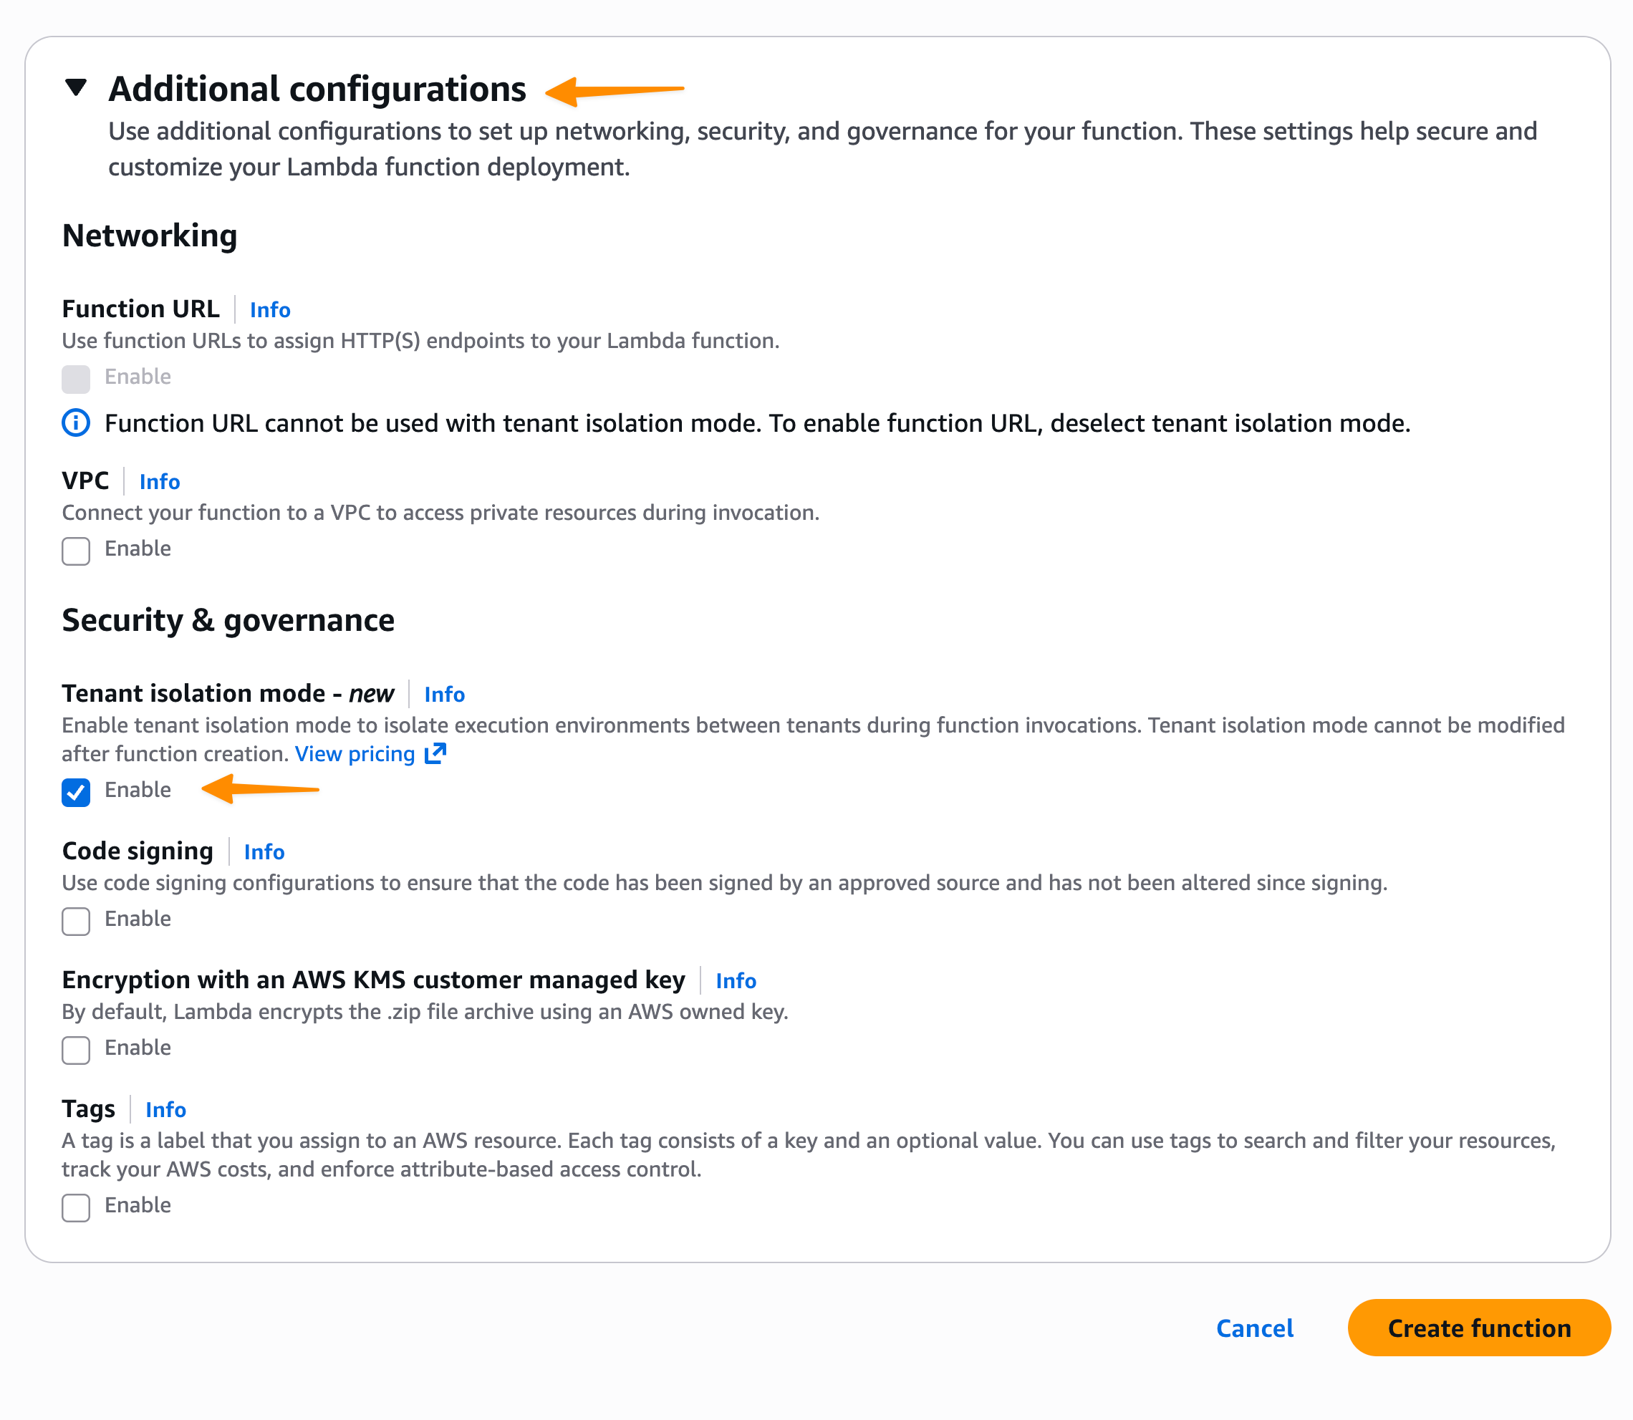The height and width of the screenshot is (1420, 1633).
Task: Open the VPC Info link
Action: (159, 482)
